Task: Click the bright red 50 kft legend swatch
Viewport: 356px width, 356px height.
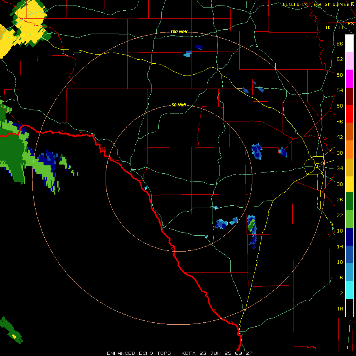Action: click(x=349, y=114)
